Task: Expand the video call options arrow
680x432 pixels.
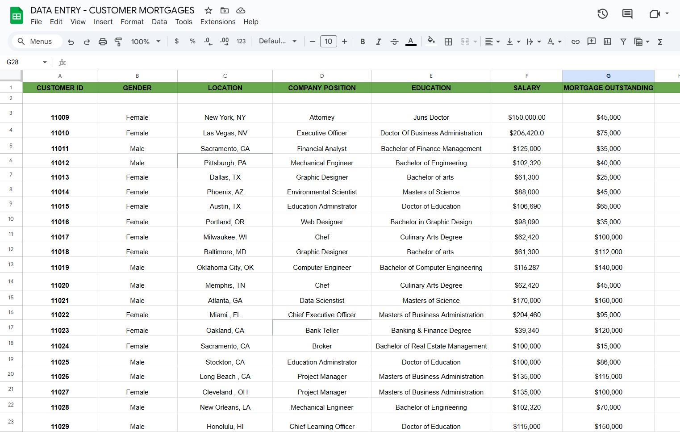Action: click(667, 14)
